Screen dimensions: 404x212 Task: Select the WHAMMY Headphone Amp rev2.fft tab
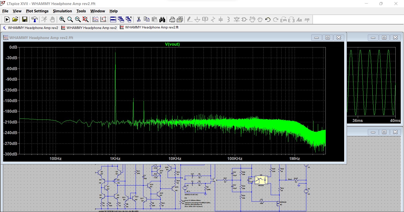pos(149,27)
